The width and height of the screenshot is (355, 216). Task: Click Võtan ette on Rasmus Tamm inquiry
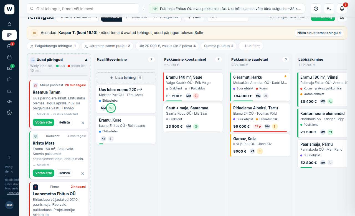tap(44, 122)
